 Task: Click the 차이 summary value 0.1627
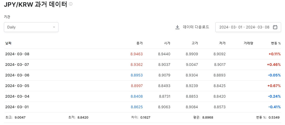[145, 118]
